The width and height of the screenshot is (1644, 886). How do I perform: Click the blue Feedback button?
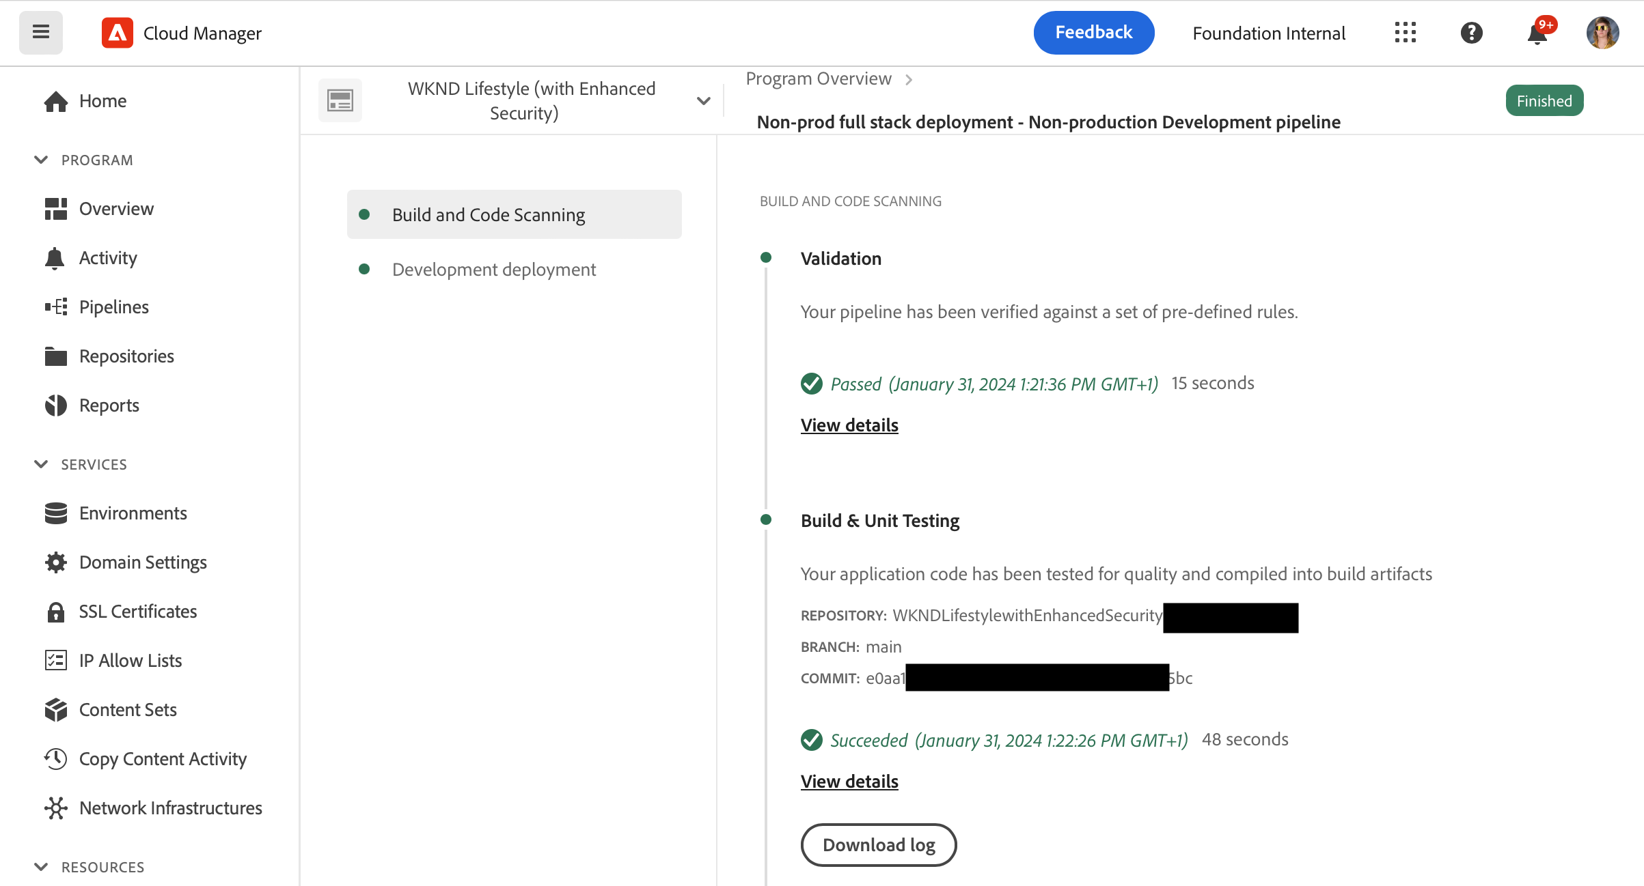point(1093,32)
